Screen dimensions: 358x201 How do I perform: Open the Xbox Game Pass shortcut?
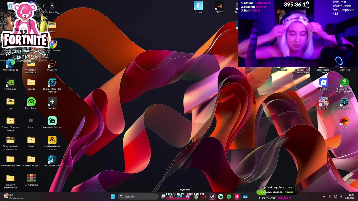tap(345, 85)
